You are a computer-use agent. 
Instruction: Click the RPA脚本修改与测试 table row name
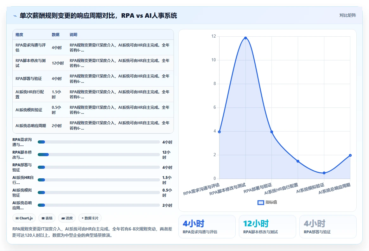click(x=31, y=63)
